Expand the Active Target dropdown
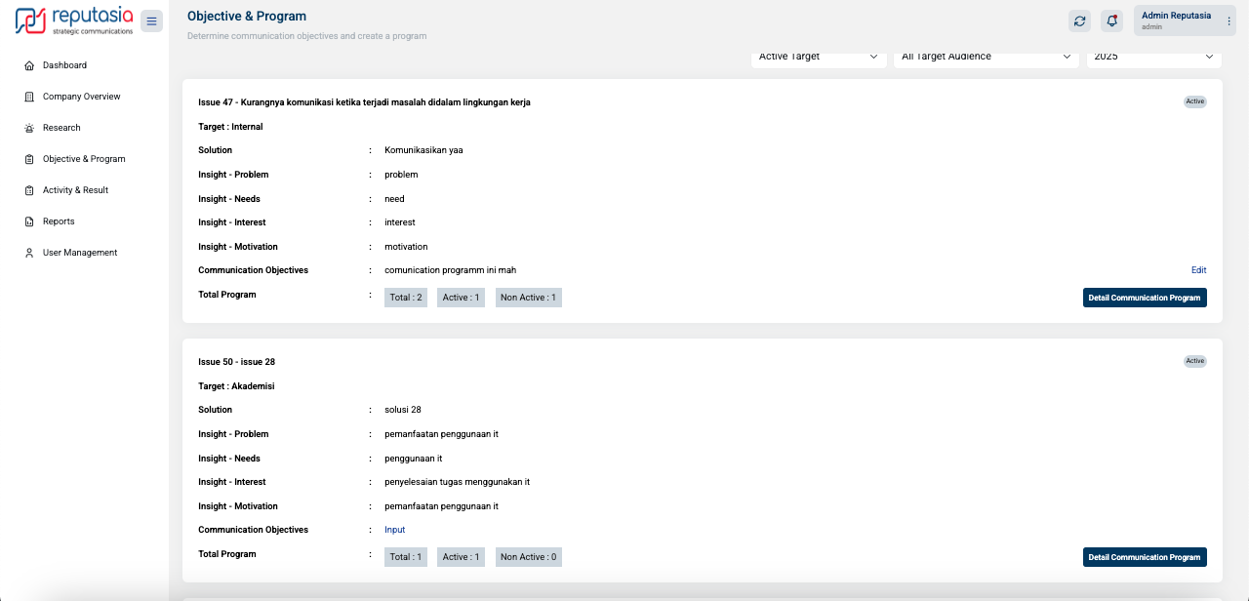This screenshot has width=1249, height=601. 818,58
